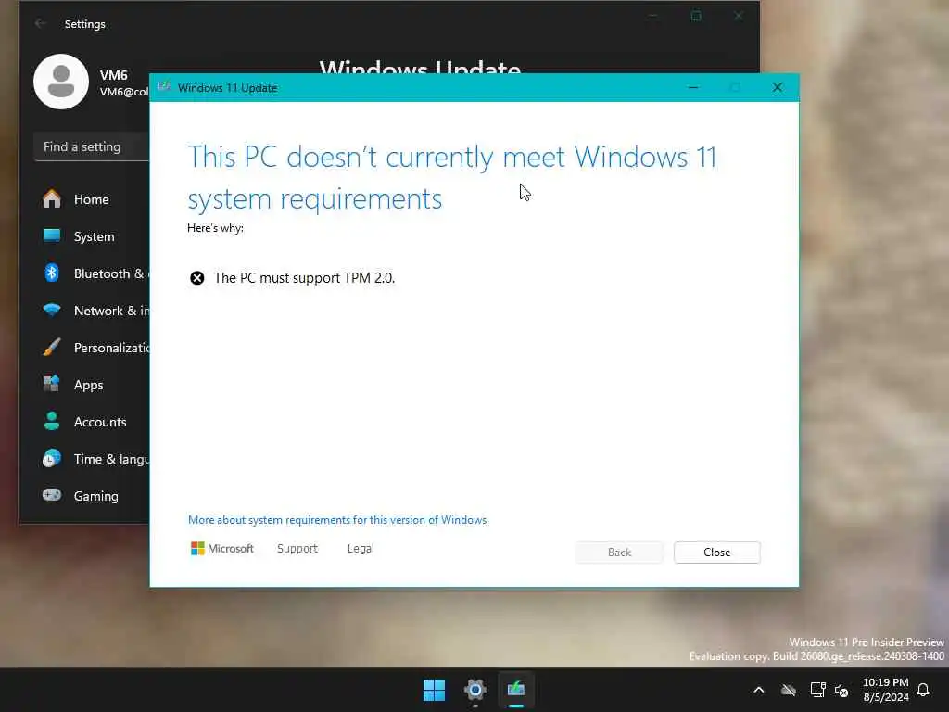The image size is (949, 712).
Task: Click the cloud sync off tray icon
Action: pyautogui.click(x=788, y=690)
